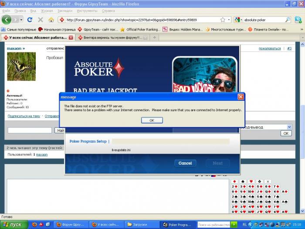
Task: Click the пожаловаться link
Action: [x=270, y=48]
